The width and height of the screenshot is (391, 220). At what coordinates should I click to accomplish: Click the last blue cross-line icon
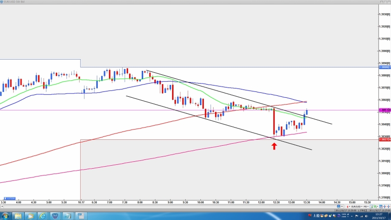click(389, 206)
